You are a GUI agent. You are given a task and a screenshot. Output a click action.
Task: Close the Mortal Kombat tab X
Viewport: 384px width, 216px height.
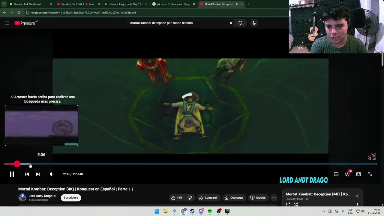click(x=241, y=4)
